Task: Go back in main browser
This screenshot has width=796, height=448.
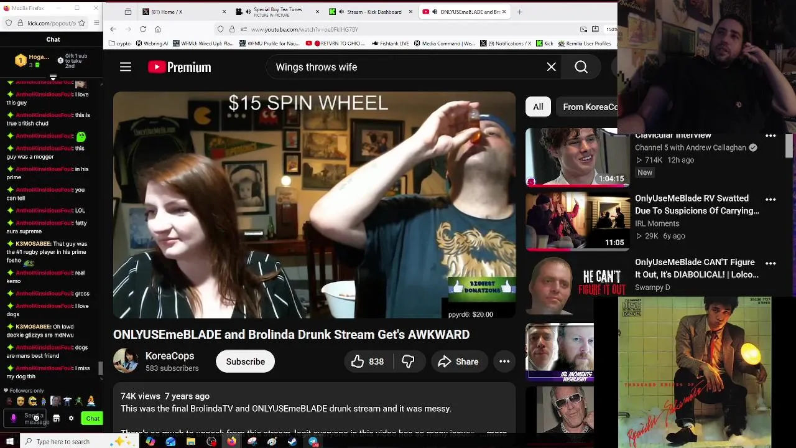Action: pos(113,29)
